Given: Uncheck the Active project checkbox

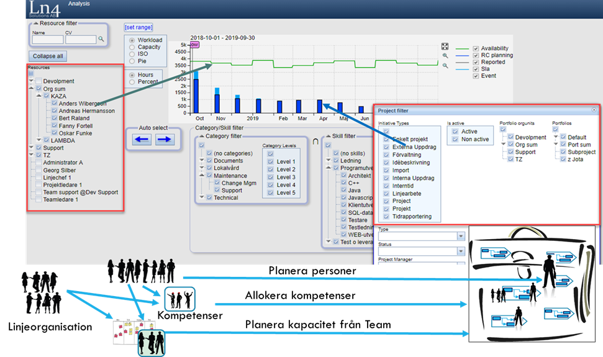Looking at the screenshot, I should pyautogui.click(x=455, y=132).
